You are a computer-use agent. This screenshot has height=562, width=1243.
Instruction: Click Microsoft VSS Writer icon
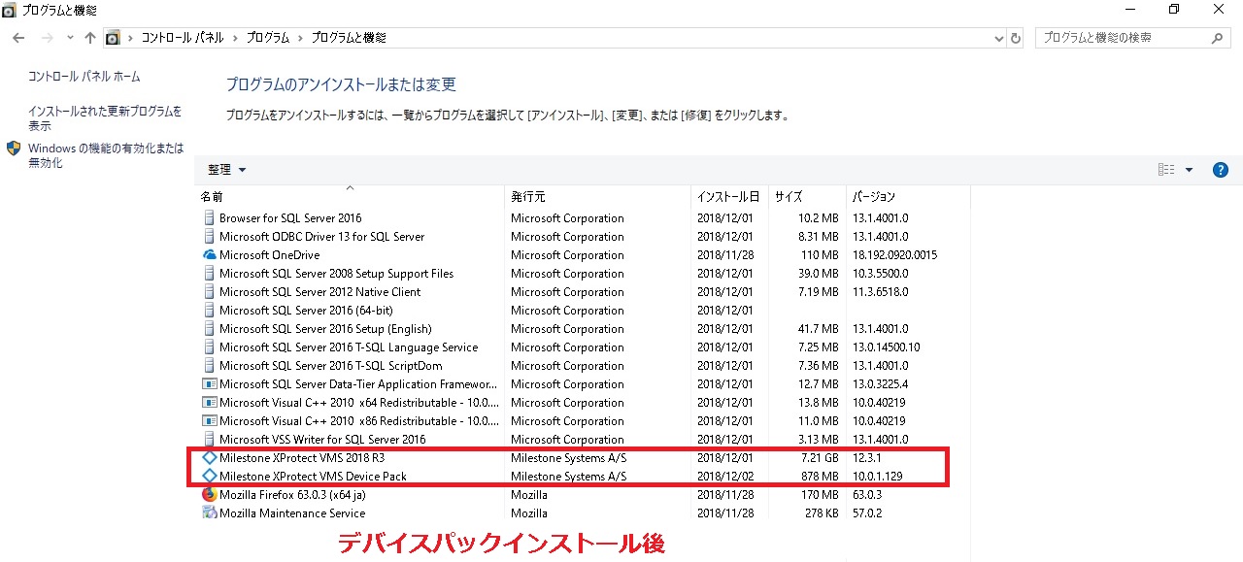(209, 440)
